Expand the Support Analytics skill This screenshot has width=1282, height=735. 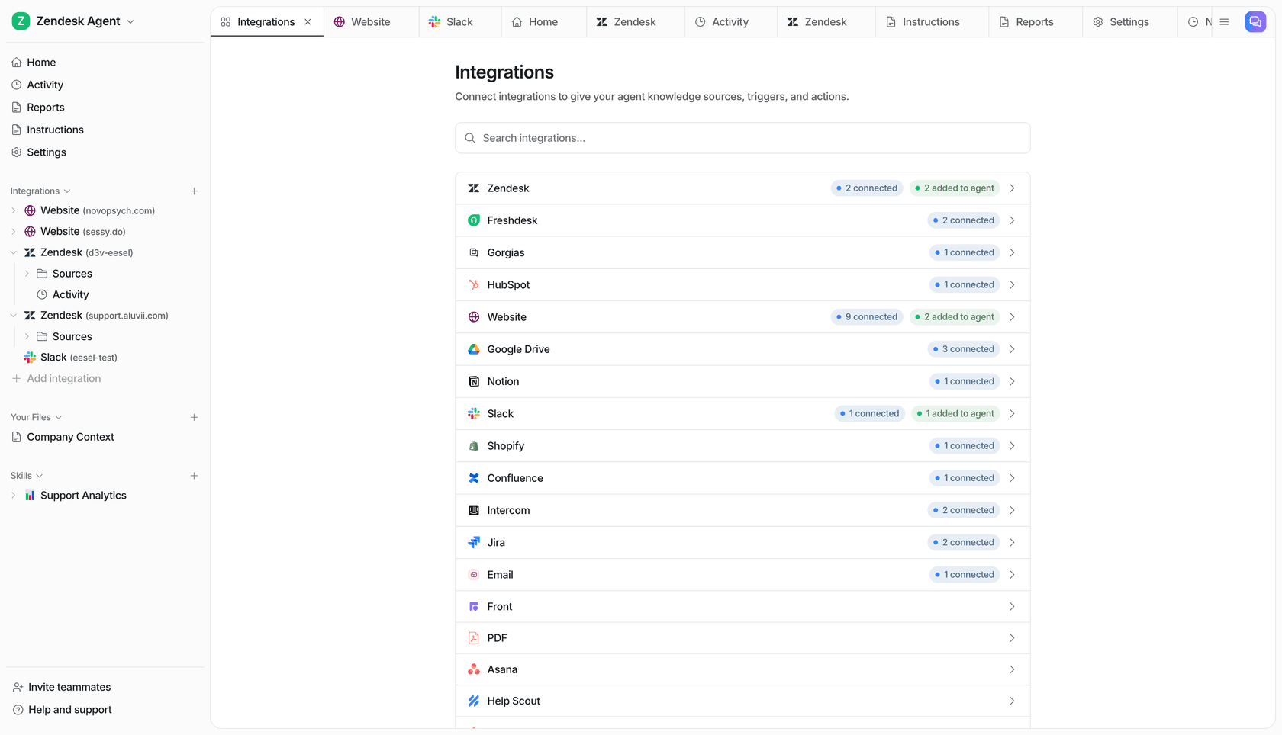(14, 496)
